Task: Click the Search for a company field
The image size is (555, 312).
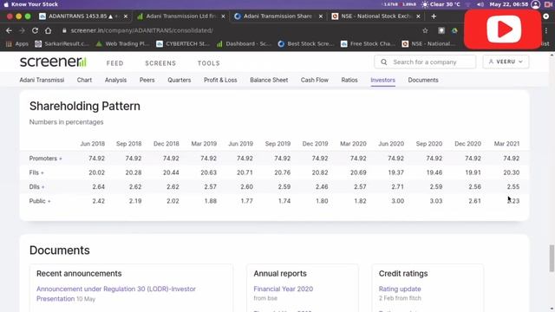Action: click(425, 62)
